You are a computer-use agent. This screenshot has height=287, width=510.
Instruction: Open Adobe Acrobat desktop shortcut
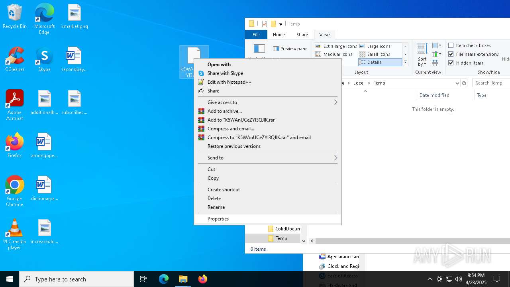coord(15,105)
